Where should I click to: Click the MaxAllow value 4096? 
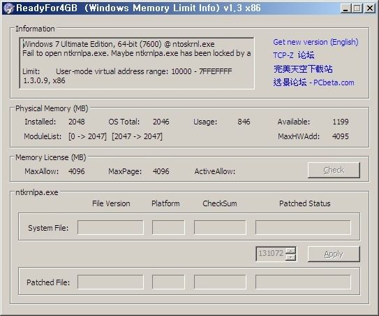[x=77, y=171]
